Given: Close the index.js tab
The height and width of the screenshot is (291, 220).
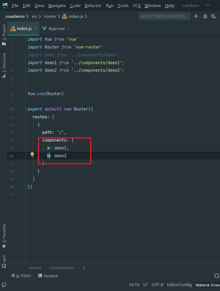Looking at the screenshot, I should [x=35, y=28].
